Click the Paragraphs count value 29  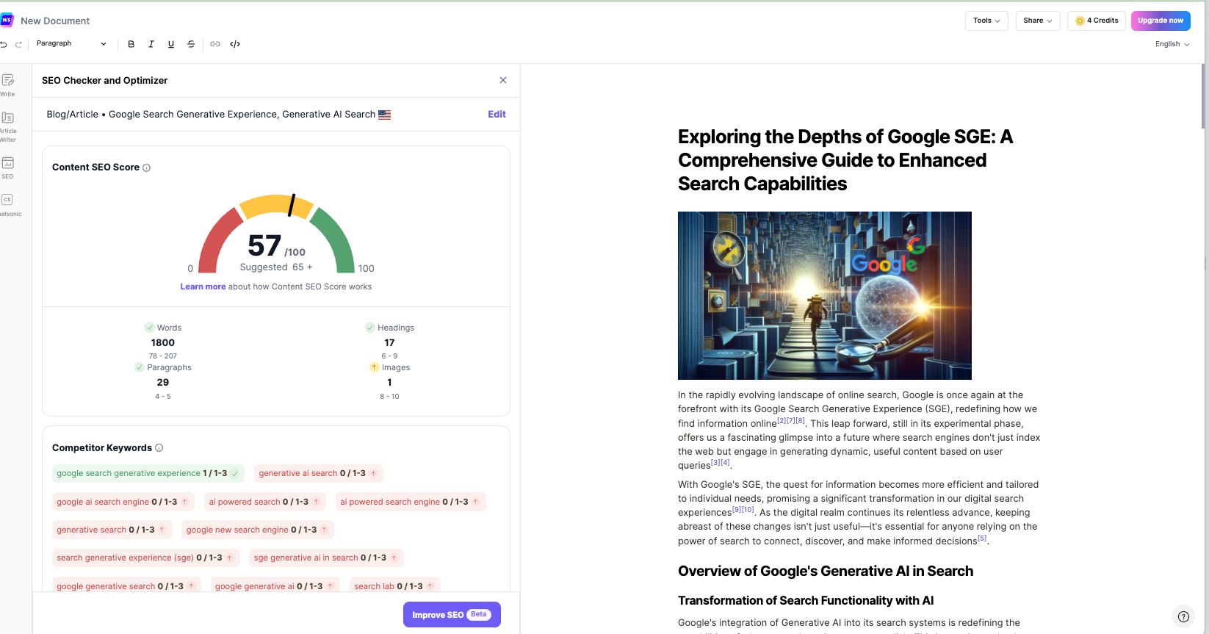pos(163,382)
